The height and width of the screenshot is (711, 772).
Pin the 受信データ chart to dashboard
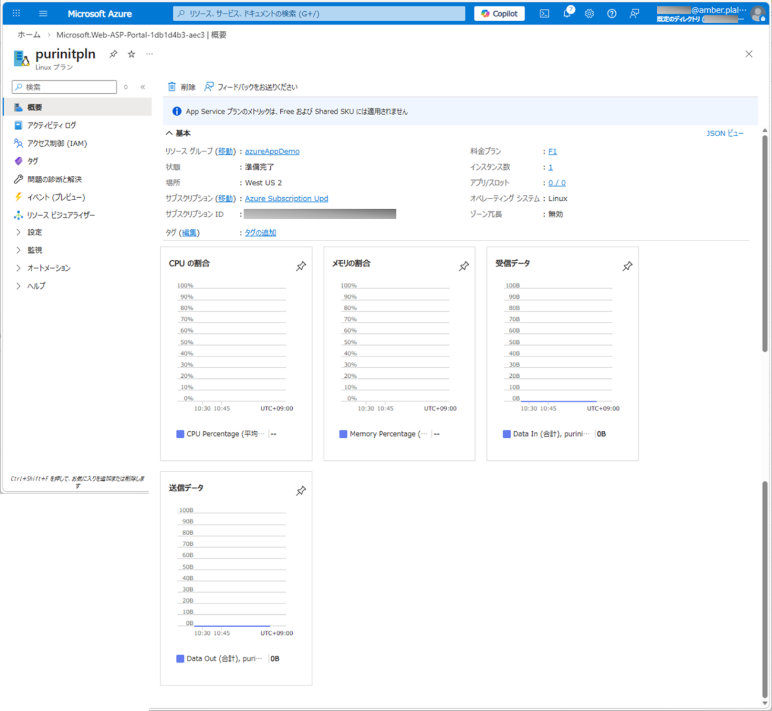point(627,266)
